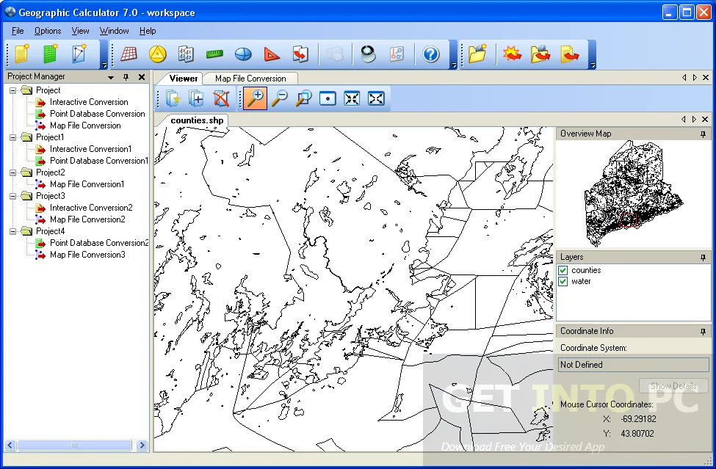Select the zoom-to-window magnifier tool
The width and height of the screenshot is (716, 469).
click(304, 98)
